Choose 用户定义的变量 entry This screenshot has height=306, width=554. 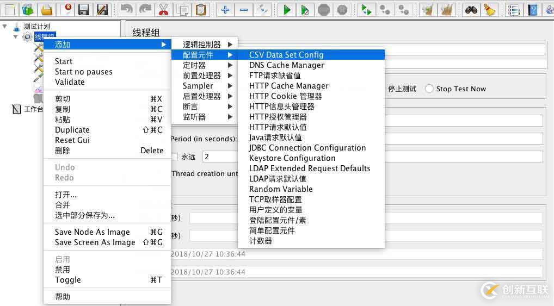[311, 210]
